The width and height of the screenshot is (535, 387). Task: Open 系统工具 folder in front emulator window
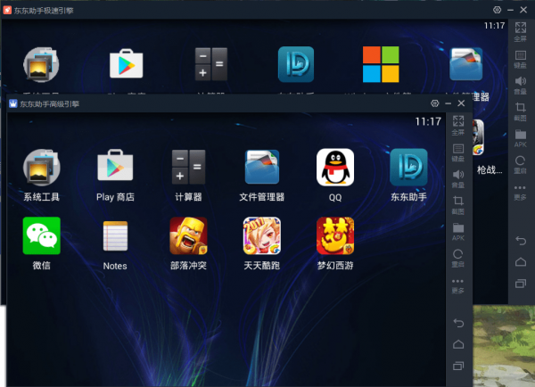[x=42, y=168]
